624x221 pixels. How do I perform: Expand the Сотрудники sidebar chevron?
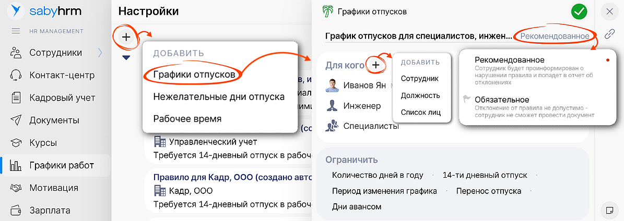coord(100,53)
